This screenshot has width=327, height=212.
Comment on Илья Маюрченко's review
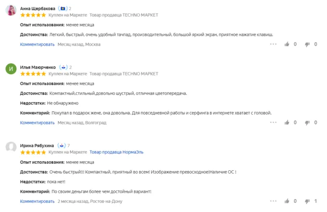(37, 122)
